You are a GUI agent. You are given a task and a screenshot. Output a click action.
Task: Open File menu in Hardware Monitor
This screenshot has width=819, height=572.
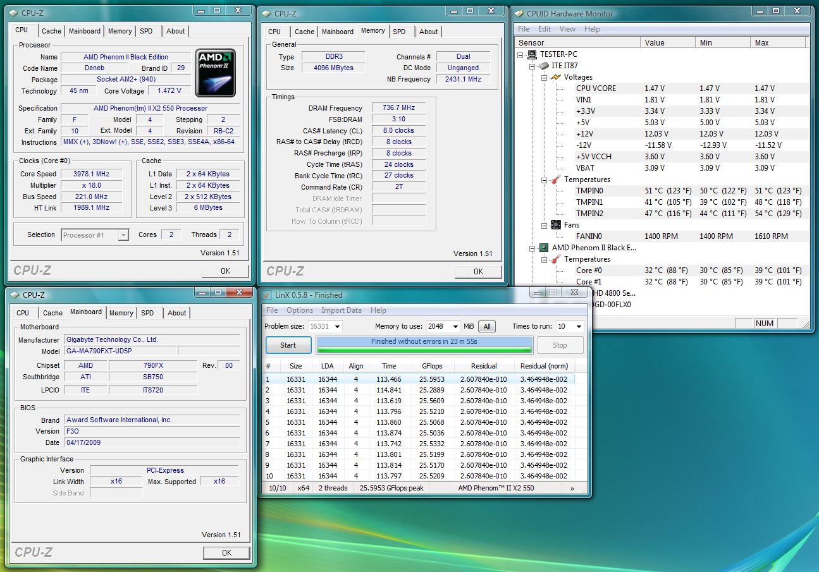[x=524, y=29]
